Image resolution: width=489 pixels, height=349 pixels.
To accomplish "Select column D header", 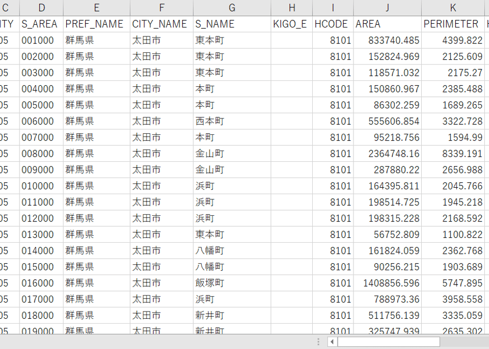I will 41,8.
